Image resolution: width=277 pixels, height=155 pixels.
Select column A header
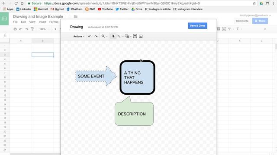(21, 41)
